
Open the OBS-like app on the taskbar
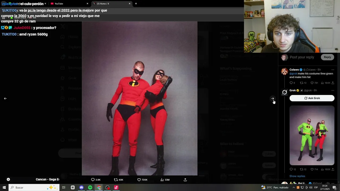[x=107, y=188]
